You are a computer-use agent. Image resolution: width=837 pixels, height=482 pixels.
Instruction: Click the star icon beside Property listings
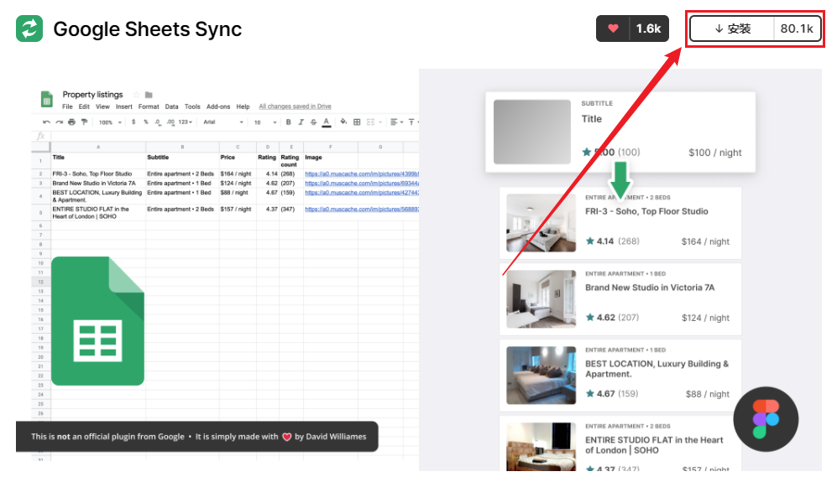[136, 95]
